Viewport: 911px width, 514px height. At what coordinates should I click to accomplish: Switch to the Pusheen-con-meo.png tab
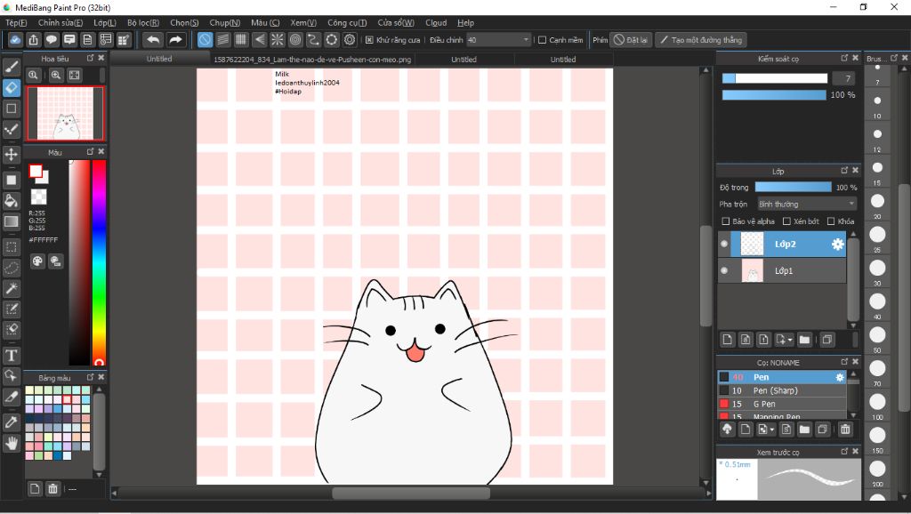coord(312,60)
